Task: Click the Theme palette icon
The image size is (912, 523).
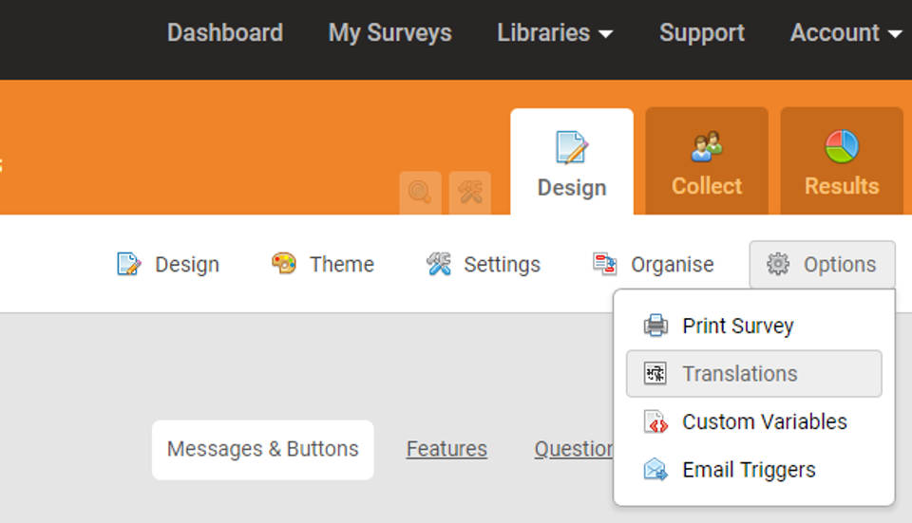Action: pyautogui.click(x=284, y=264)
